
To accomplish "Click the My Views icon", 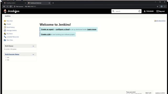I will coord(5,34).
